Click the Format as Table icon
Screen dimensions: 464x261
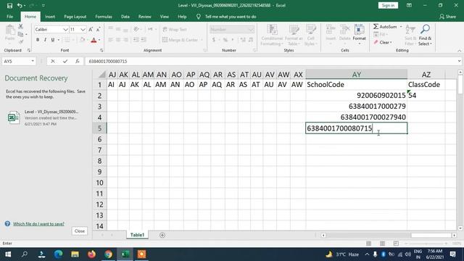[294, 36]
